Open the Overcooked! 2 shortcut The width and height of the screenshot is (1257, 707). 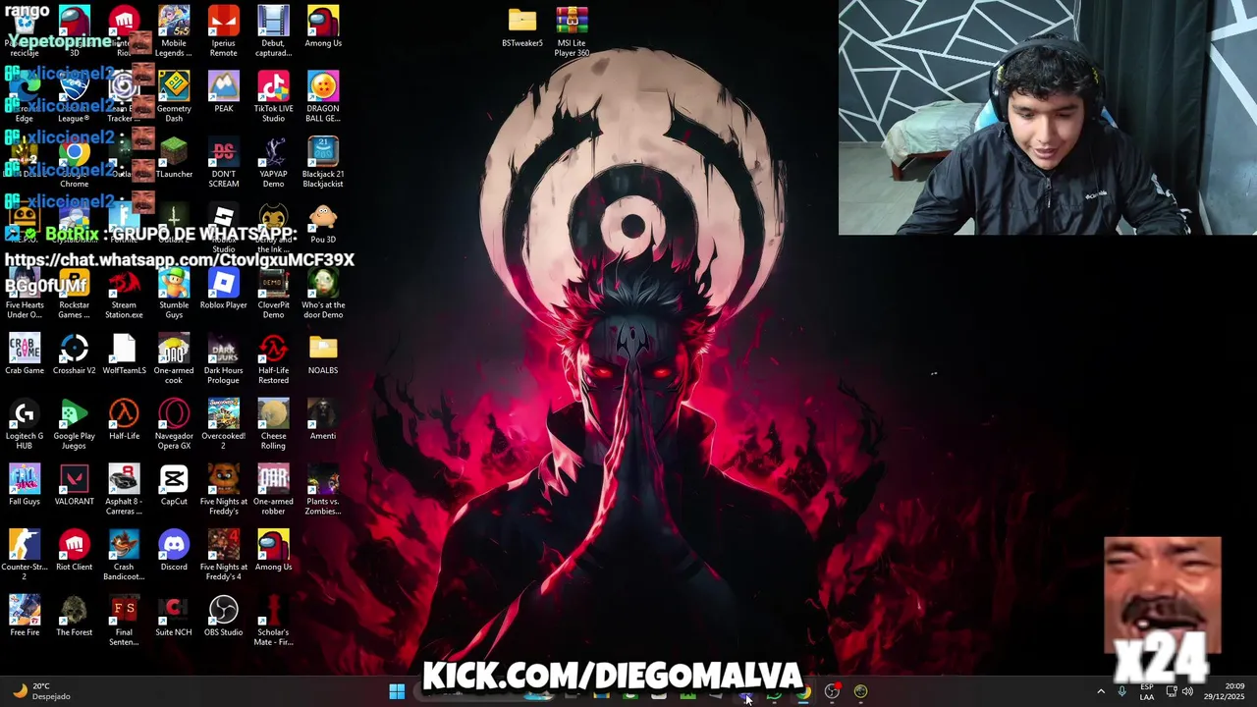(224, 424)
